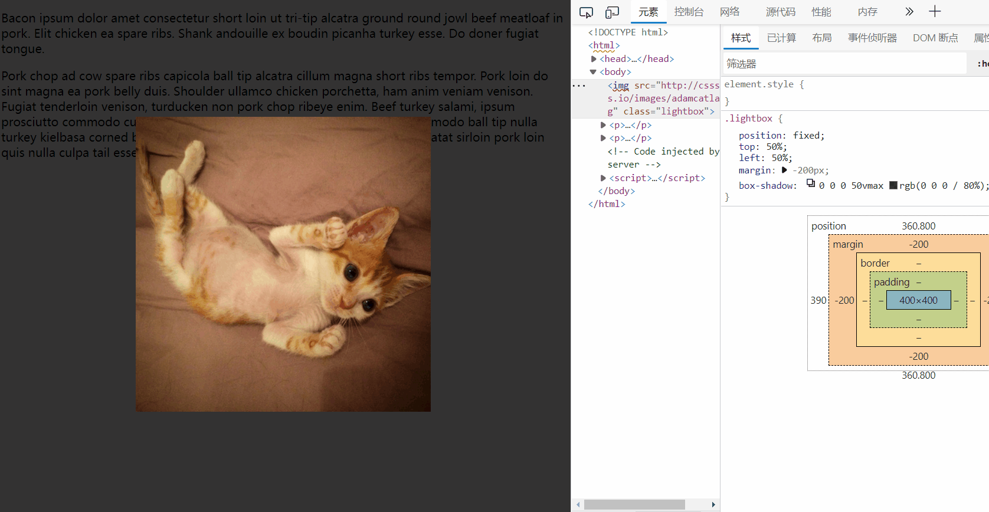Click the padding label in box model

(892, 282)
